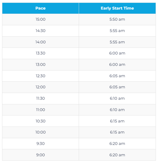Click the 6:15 am time beside 10:00
This screenshot has height=163, width=159.
117,132
